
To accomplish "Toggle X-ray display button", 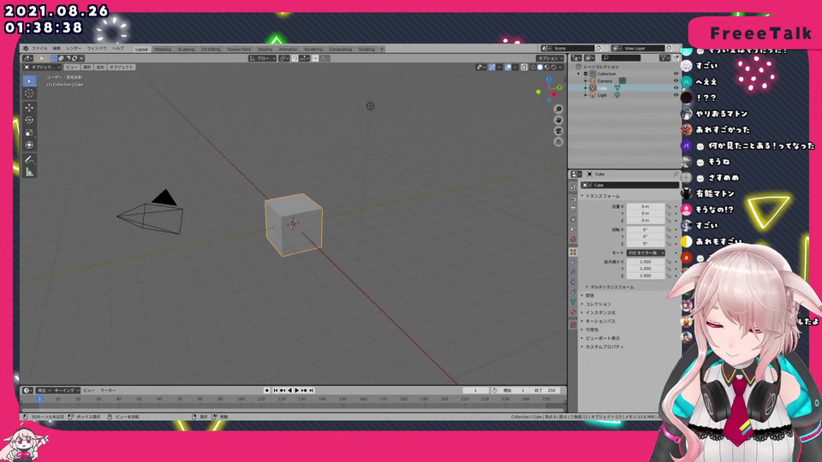I will pyautogui.click(x=524, y=67).
